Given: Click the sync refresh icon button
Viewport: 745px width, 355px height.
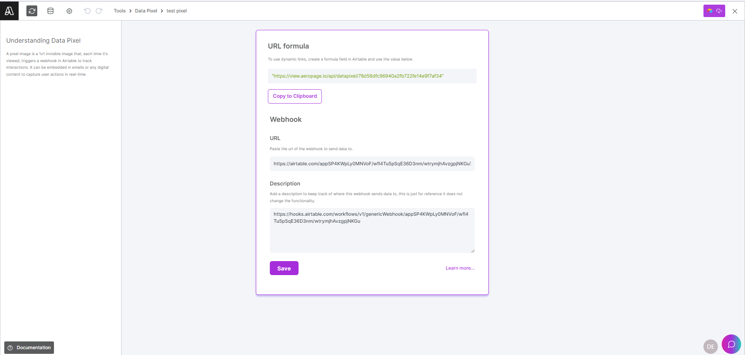Looking at the screenshot, I should tap(32, 11).
